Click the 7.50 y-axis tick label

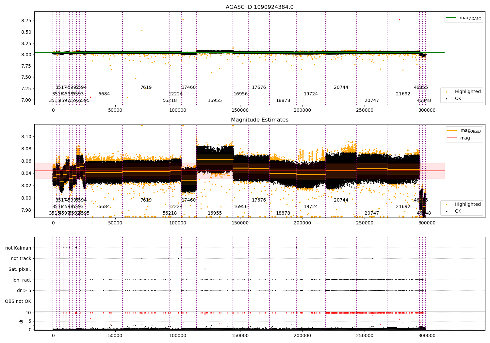click(x=26, y=77)
